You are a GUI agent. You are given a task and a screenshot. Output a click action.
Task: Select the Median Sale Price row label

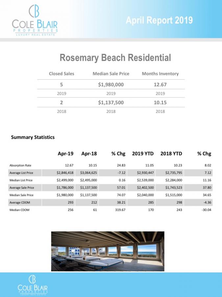coord(21,195)
